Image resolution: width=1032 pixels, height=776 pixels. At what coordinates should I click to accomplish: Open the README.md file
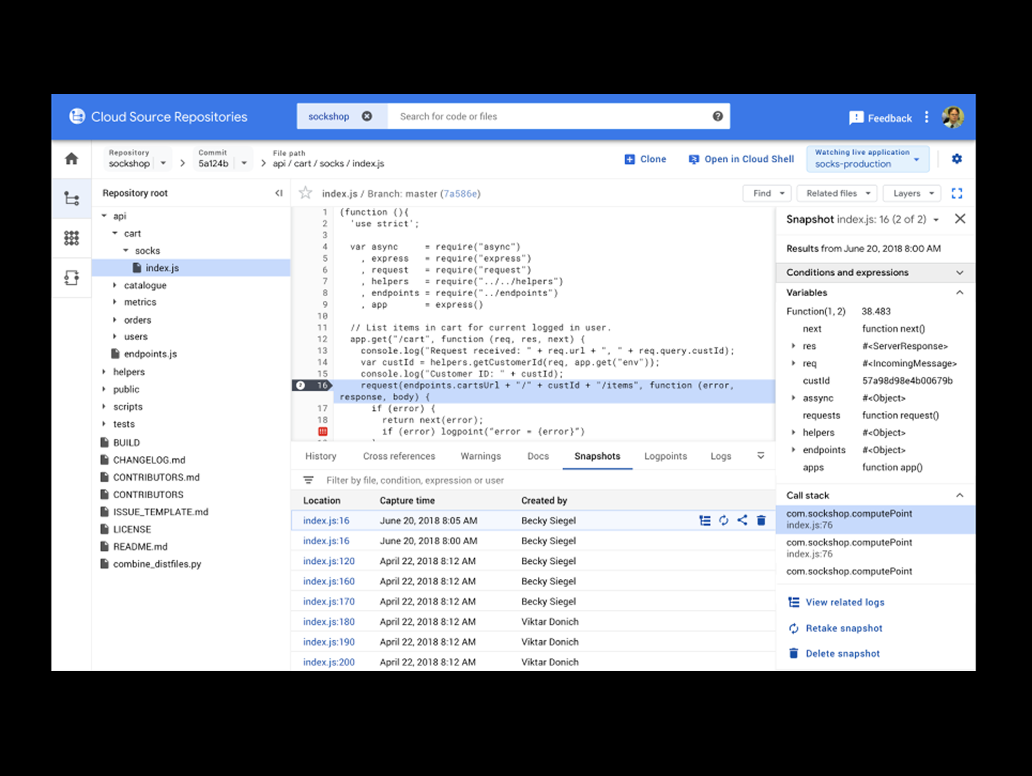click(140, 546)
